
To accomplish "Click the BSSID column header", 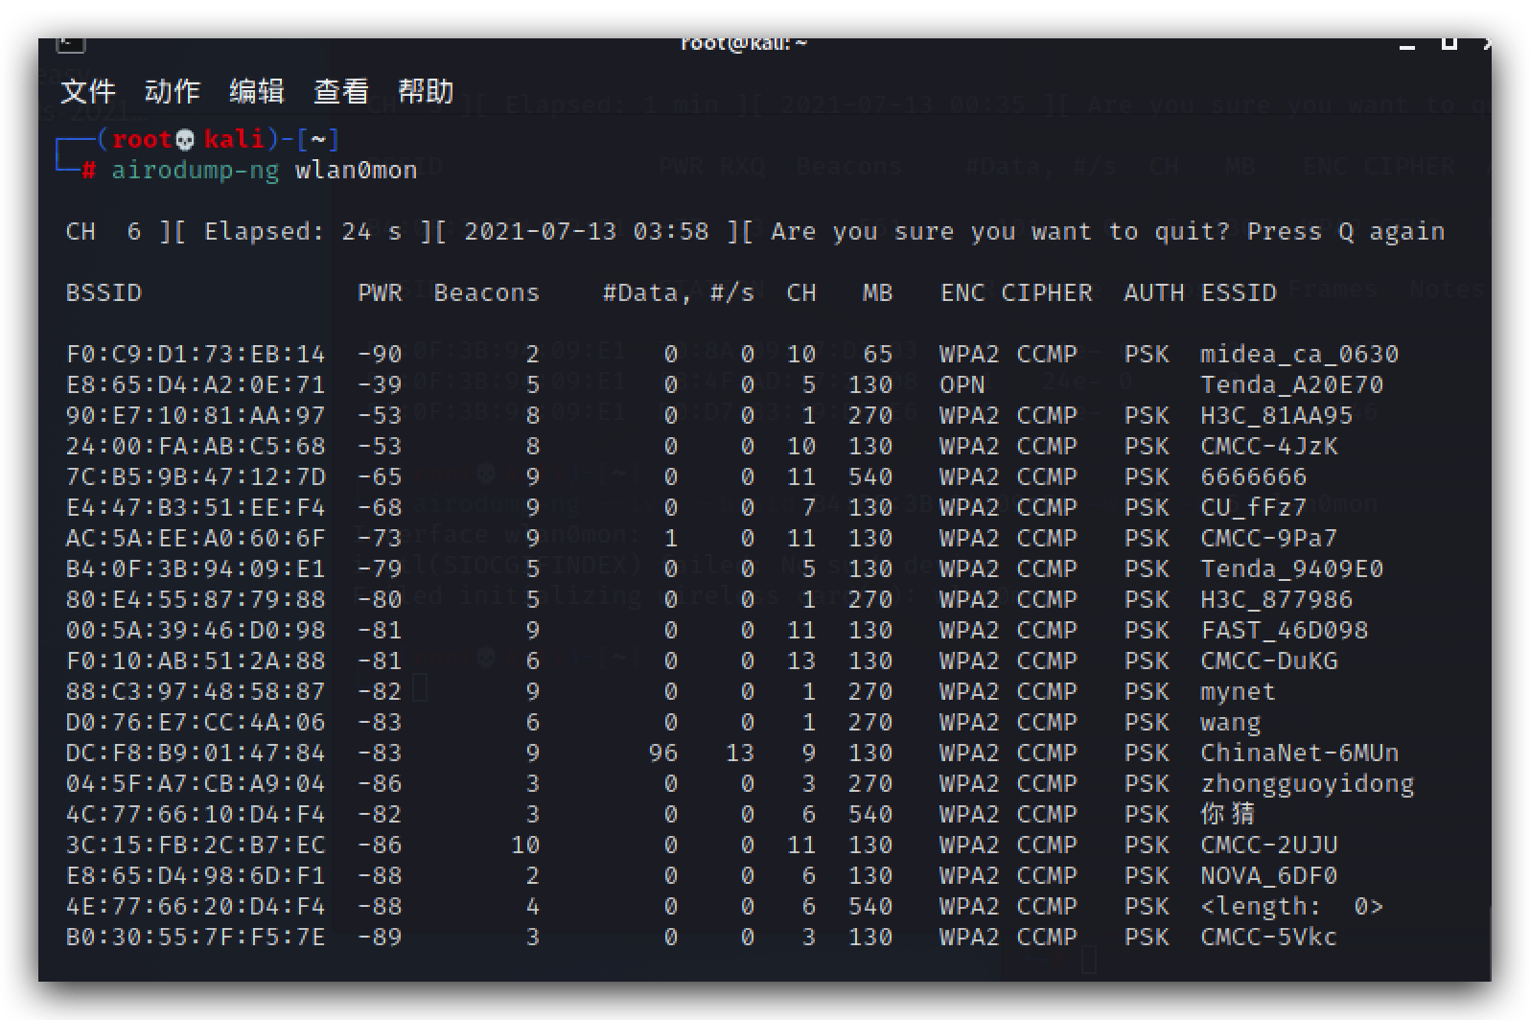I will 104,293.
